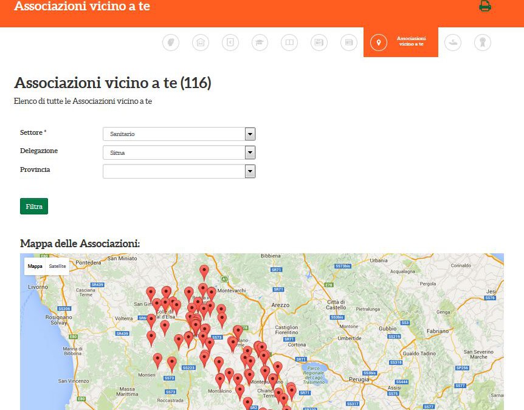Print the page with the printer icon
Viewport: 524px width, 410px height.
pos(484,6)
